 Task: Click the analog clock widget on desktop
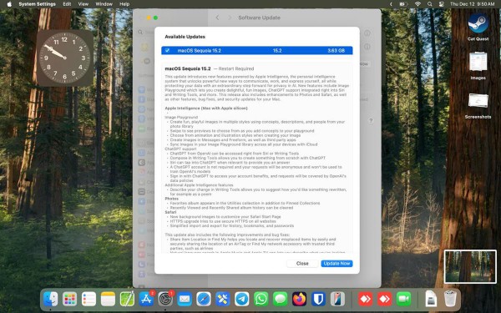(65, 58)
